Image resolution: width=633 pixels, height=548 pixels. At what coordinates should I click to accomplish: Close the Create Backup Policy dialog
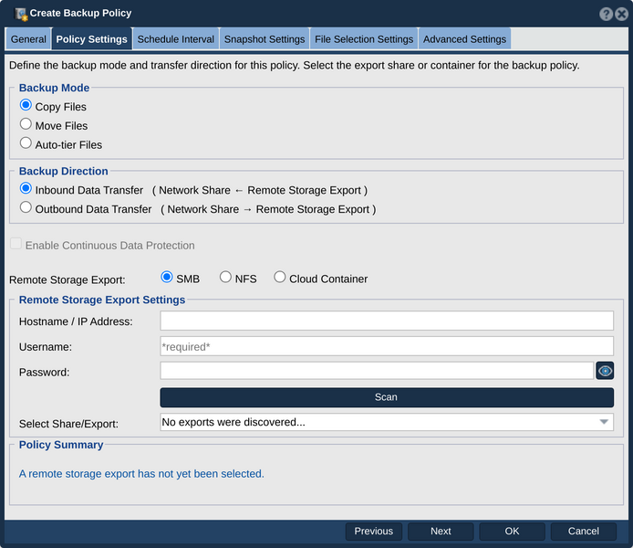pos(622,14)
